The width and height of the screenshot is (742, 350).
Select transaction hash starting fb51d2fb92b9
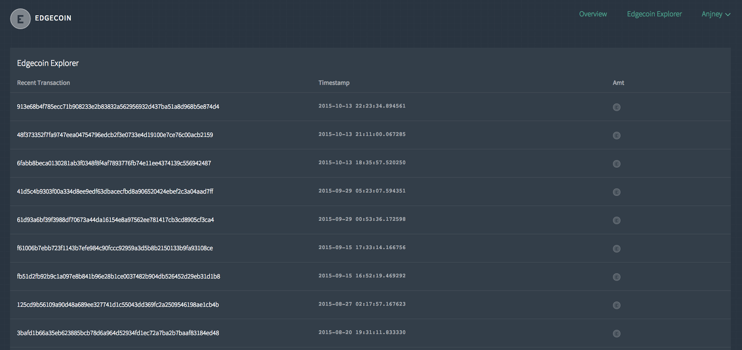(118, 276)
